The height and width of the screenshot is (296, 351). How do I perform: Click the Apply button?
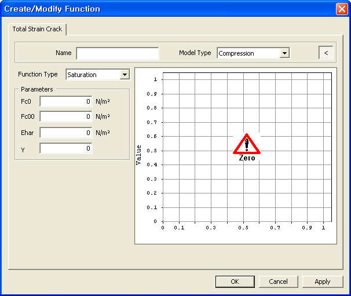click(x=323, y=282)
